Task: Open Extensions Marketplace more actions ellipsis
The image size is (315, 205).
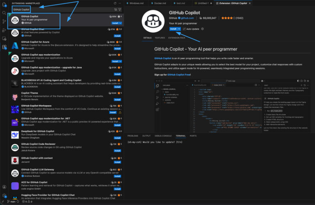Action: pos(120,3)
